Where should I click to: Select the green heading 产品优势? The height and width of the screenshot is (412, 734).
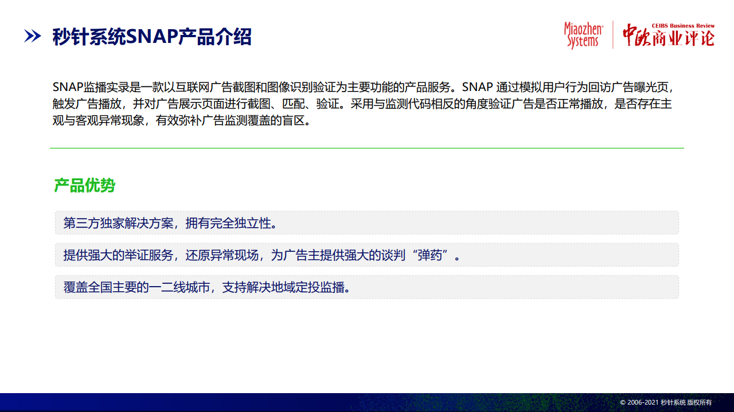(x=85, y=185)
